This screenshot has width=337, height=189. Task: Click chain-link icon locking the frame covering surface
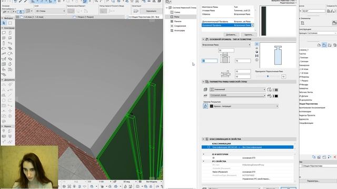205,106
